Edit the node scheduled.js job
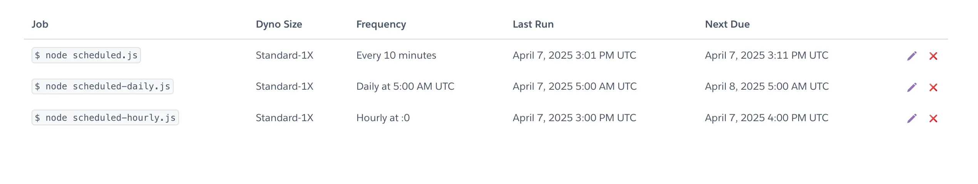 (x=911, y=56)
